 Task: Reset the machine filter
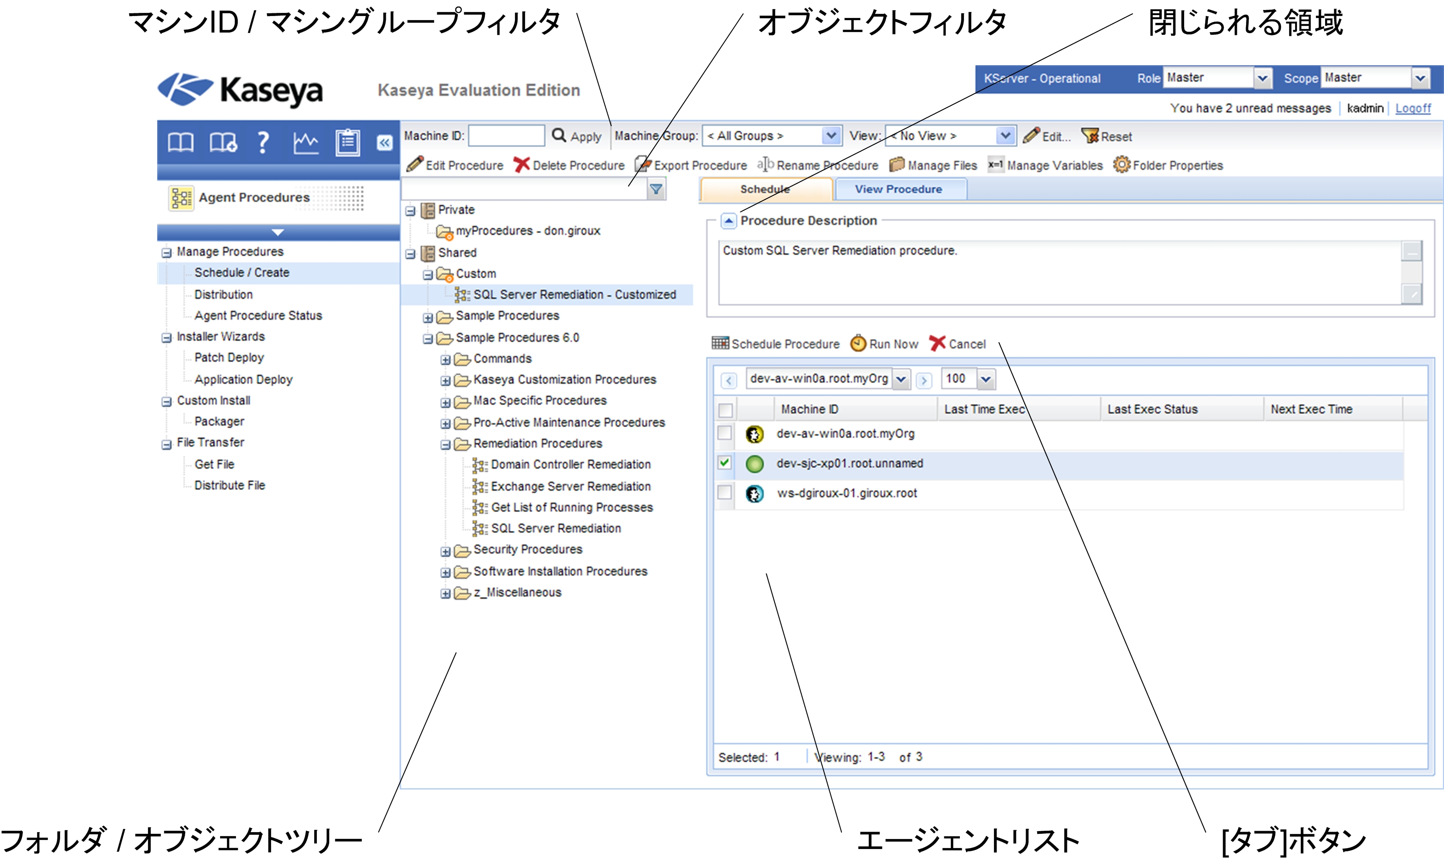tap(1107, 136)
